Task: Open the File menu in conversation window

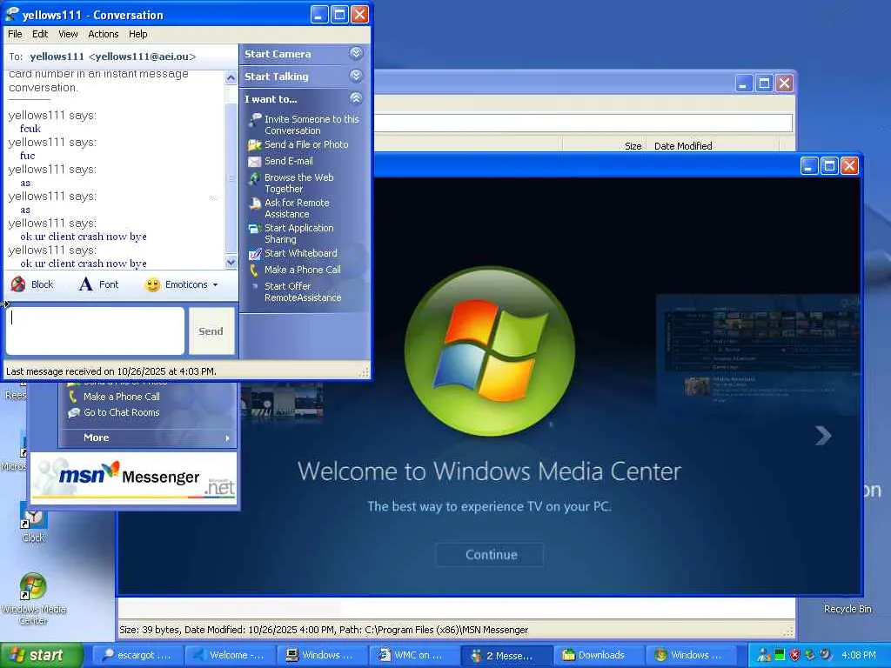Action: pos(15,34)
